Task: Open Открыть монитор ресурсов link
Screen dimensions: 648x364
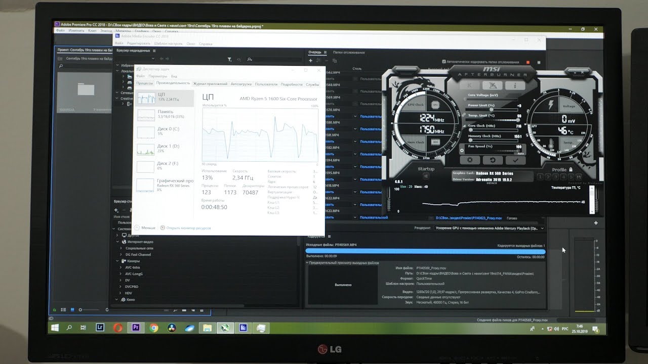Action: click(185, 228)
